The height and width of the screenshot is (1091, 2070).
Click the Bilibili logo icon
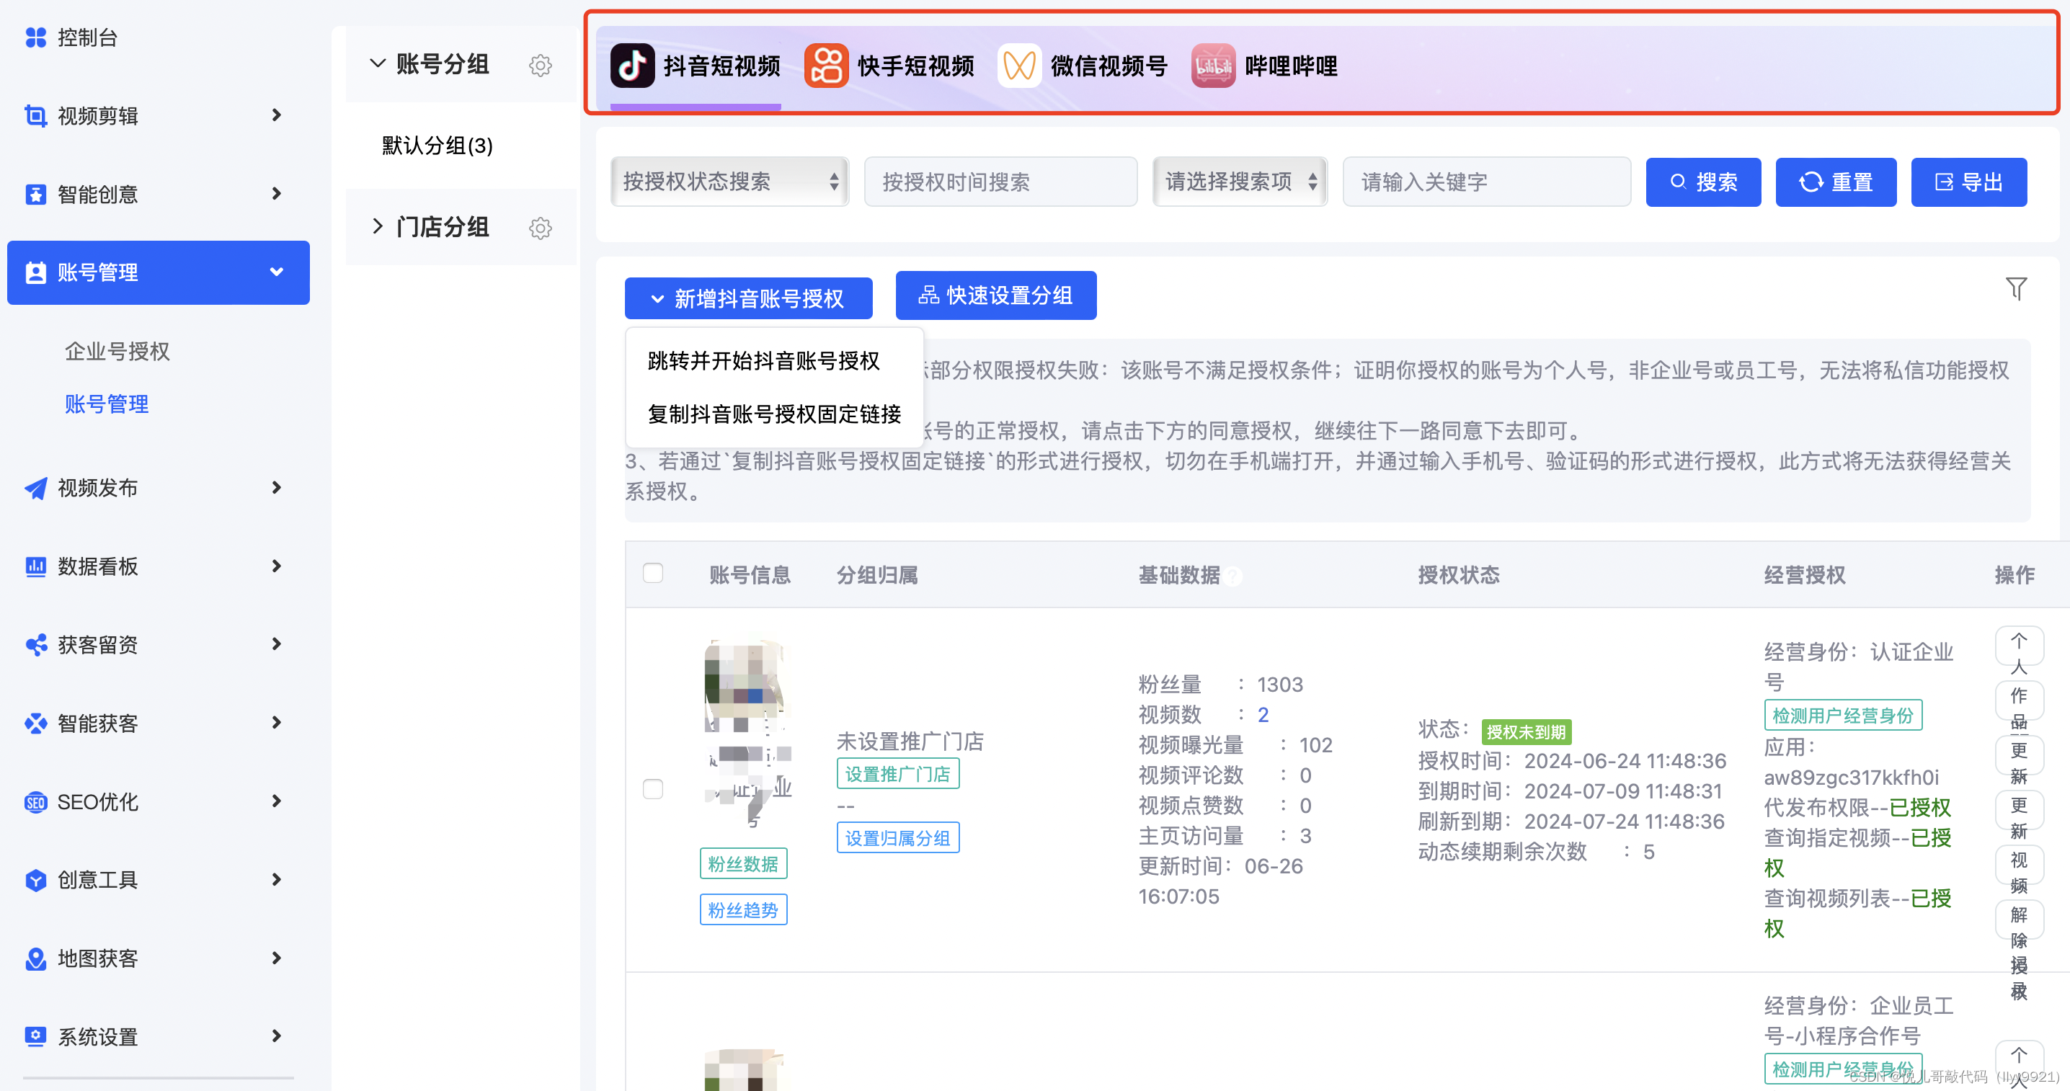coord(1212,66)
